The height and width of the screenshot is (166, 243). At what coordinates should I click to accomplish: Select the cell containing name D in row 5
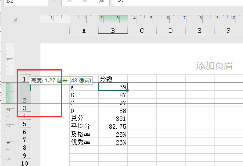pyautogui.click(x=84, y=110)
